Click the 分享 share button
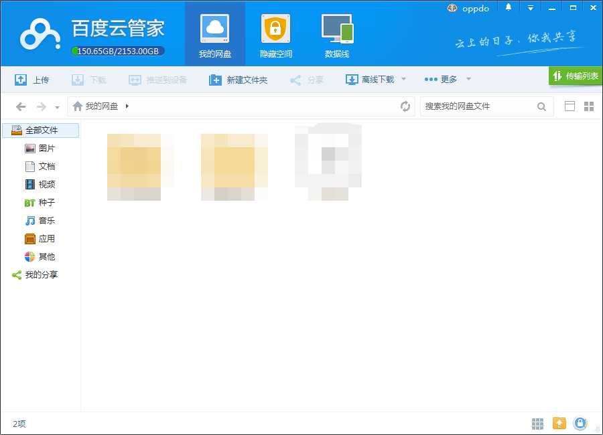Viewport: 603px width, 435px height. coord(306,80)
